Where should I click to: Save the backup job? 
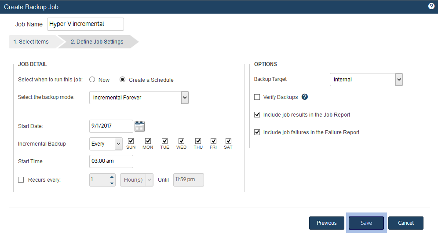pos(366,223)
